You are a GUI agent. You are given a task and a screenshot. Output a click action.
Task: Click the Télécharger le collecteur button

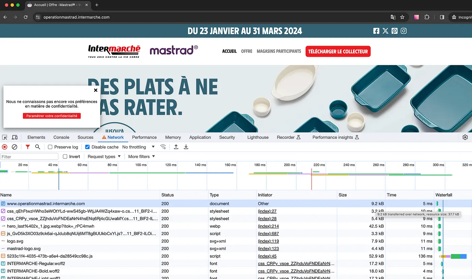338,51
